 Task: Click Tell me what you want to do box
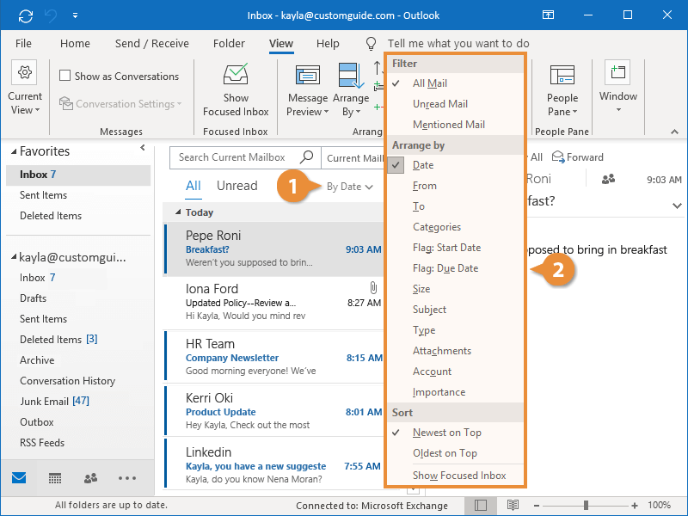[458, 44]
